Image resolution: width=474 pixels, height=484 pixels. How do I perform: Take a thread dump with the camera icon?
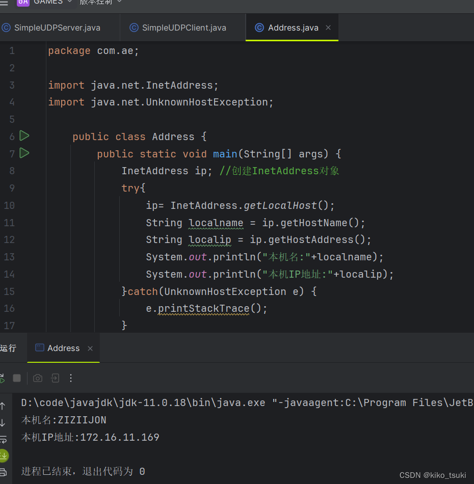(x=38, y=379)
